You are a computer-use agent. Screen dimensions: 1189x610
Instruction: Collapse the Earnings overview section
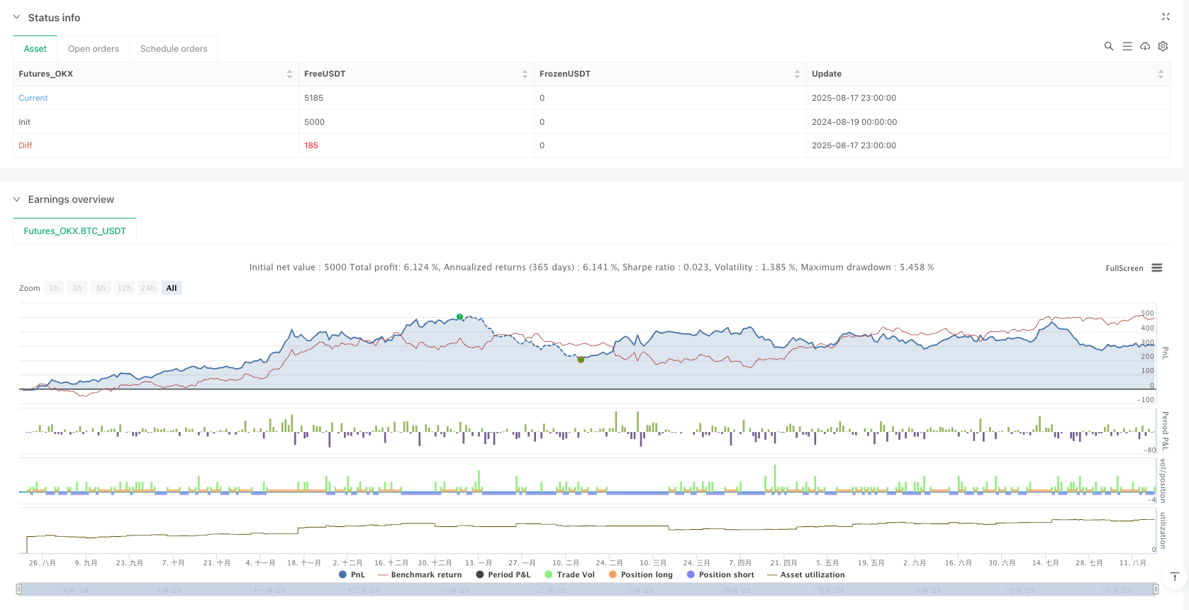[x=17, y=199]
